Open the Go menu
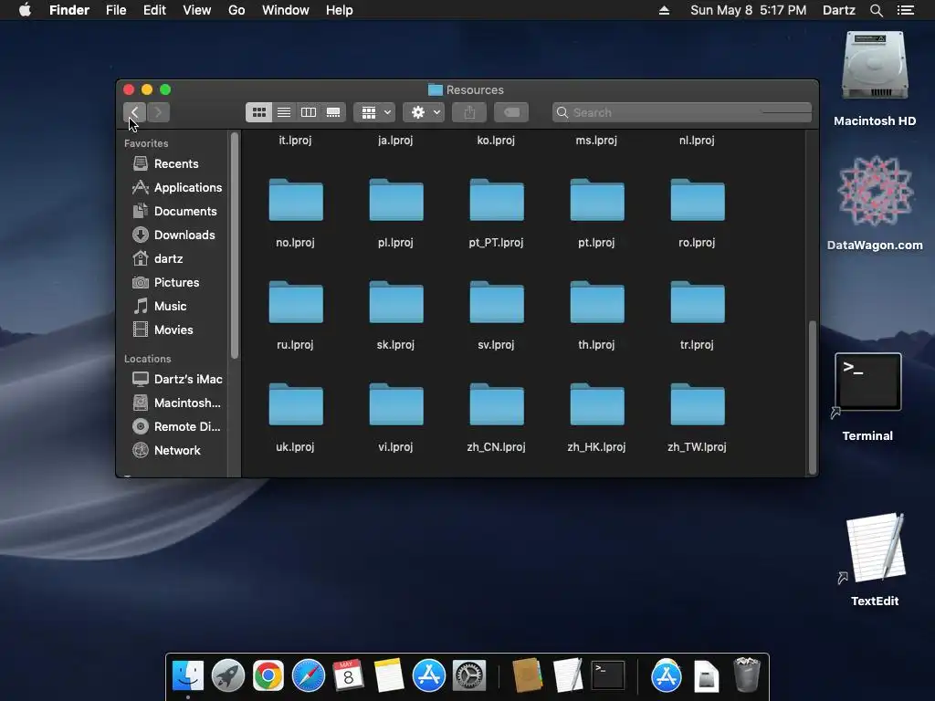This screenshot has width=935, height=701. click(x=236, y=10)
